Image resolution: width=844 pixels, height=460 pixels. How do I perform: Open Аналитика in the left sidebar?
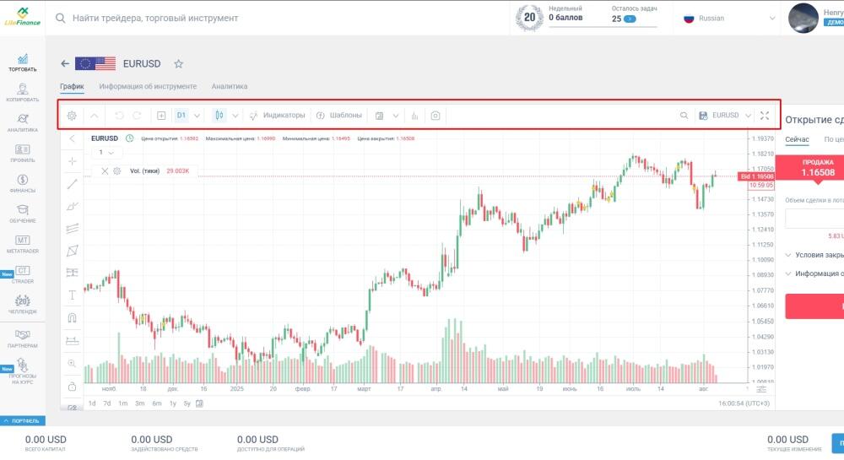[x=23, y=122]
